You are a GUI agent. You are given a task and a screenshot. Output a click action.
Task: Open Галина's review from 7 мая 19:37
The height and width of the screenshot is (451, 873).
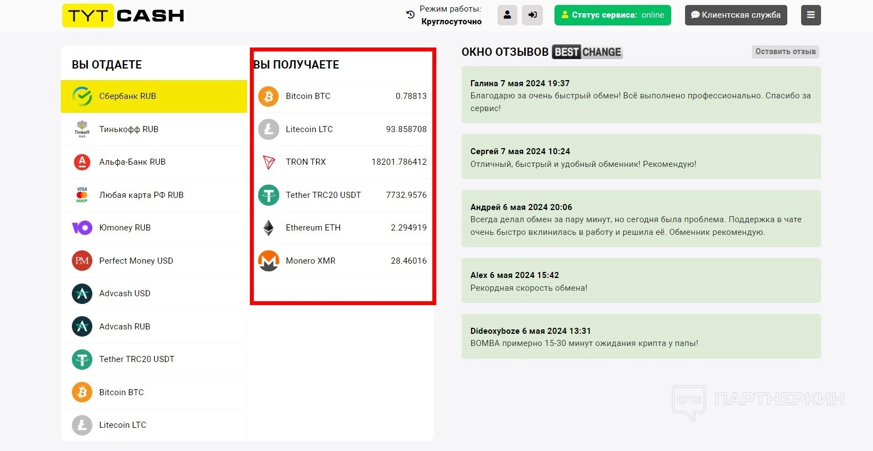(x=641, y=95)
